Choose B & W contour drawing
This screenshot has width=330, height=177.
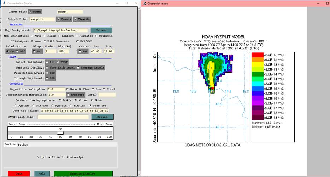(60, 100)
